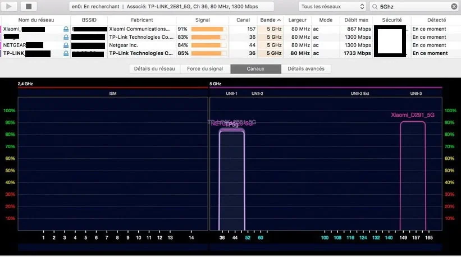The image size is (461, 257).
Task: Select the Canaux tab
Action: point(255,68)
